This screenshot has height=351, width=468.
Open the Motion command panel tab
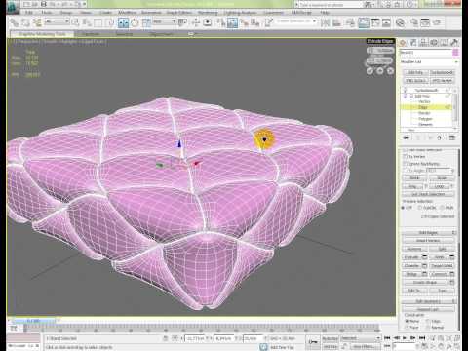coord(434,42)
